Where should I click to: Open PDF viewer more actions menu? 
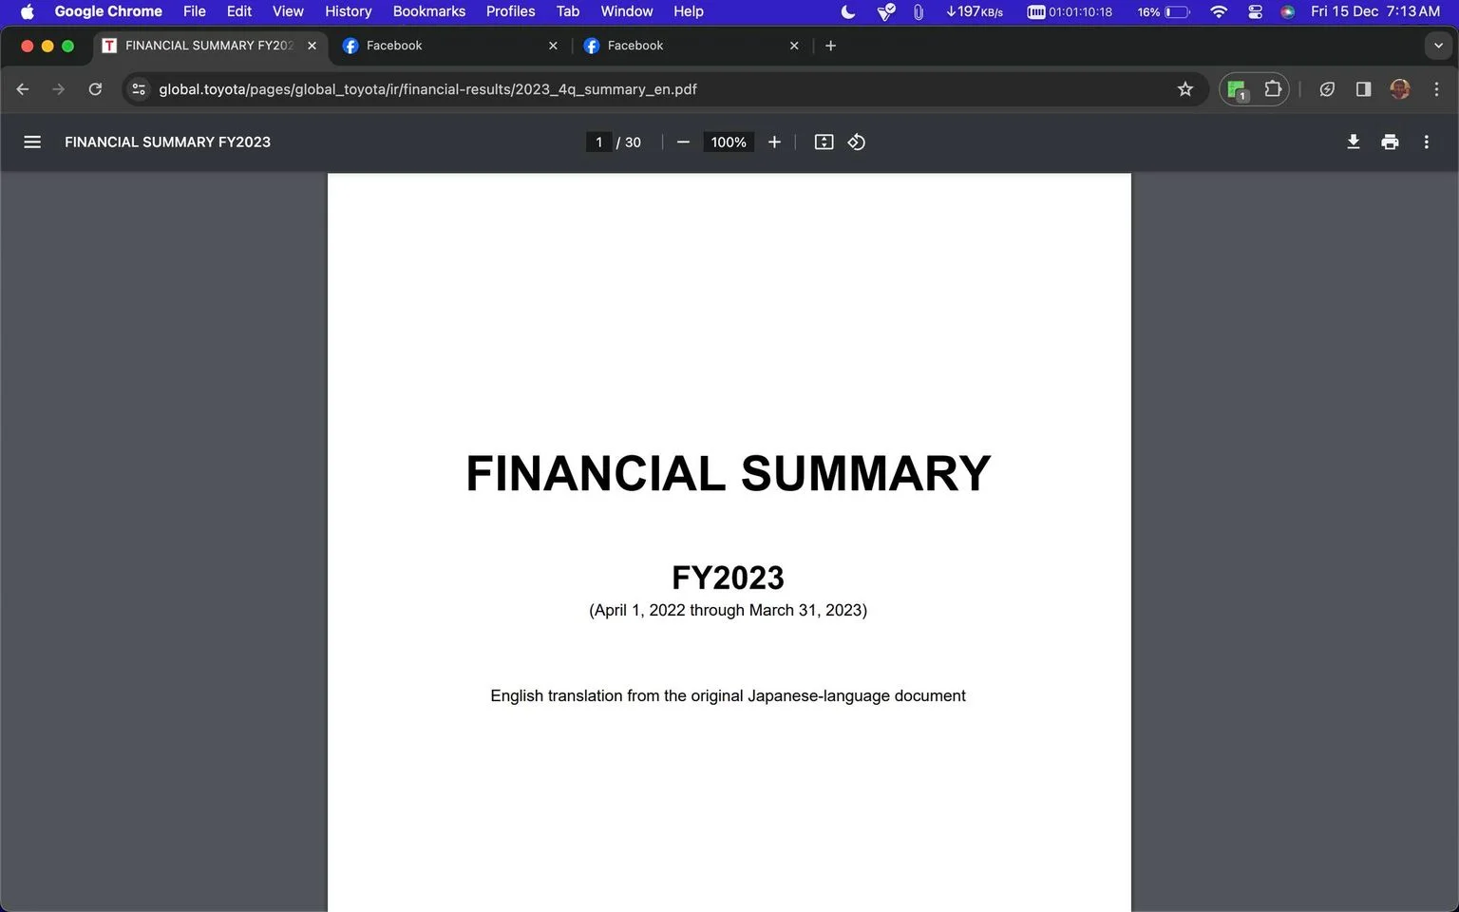point(1426,142)
